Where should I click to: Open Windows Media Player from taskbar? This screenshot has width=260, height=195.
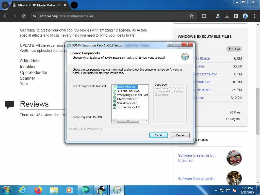(69, 190)
